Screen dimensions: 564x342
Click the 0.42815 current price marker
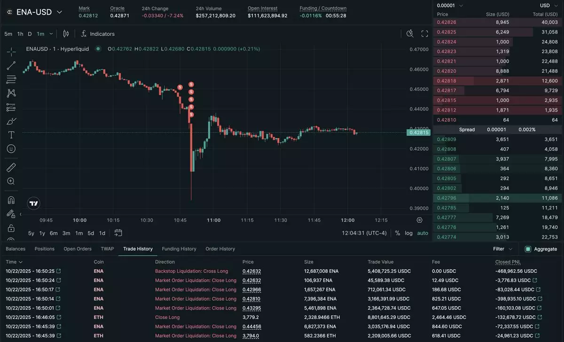[x=418, y=132]
